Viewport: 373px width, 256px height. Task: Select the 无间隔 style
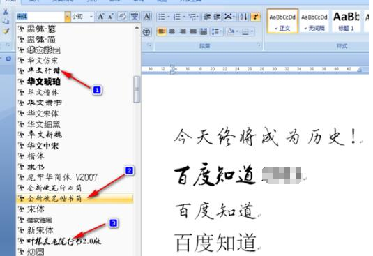(x=314, y=21)
